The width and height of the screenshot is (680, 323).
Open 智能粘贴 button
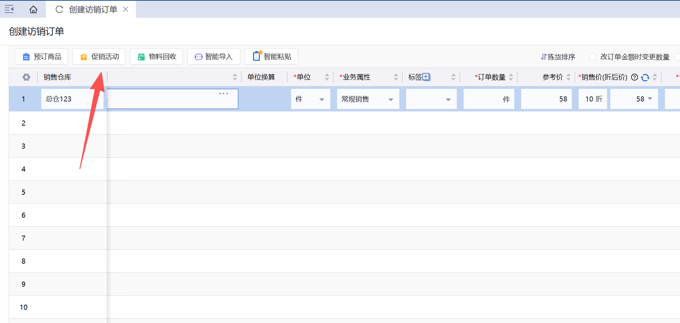tap(271, 56)
